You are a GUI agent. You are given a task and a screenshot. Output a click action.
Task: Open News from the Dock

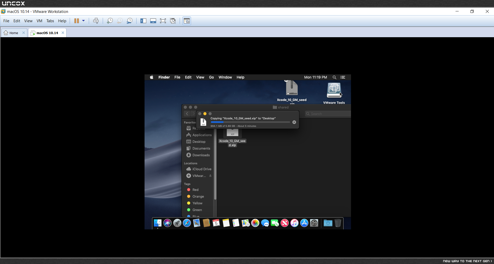285,223
